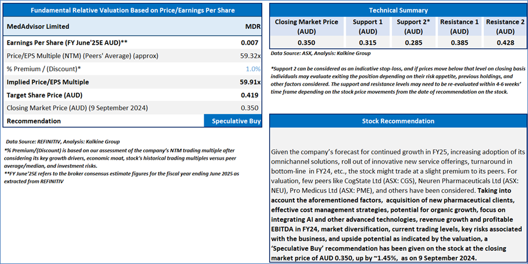
Task: Click the Technical Summary closing price 0.350
Action: pyautogui.click(x=307, y=43)
